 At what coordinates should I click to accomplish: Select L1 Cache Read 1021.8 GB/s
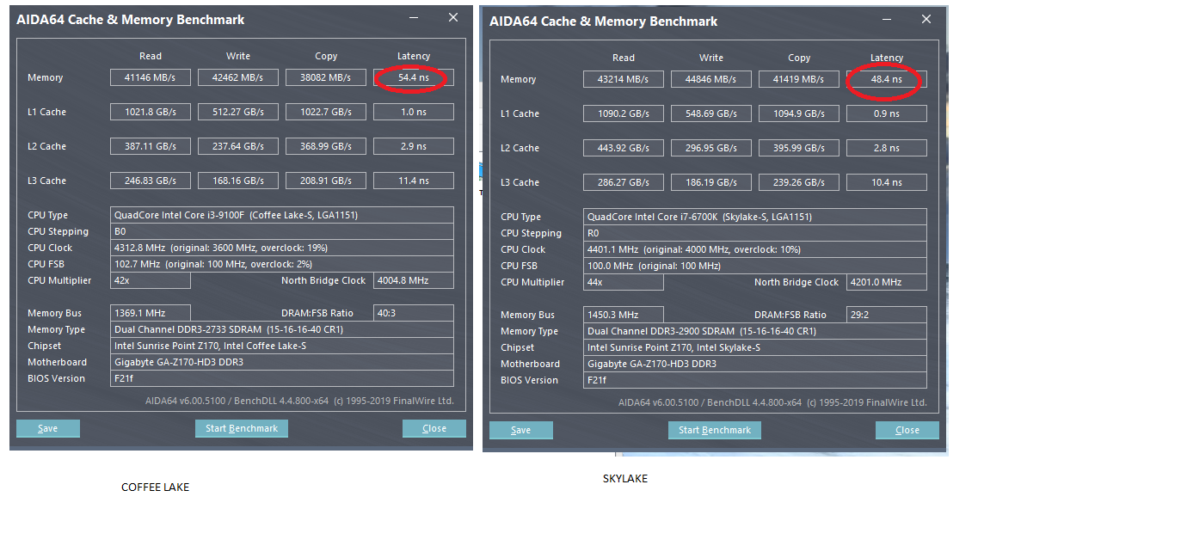(x=151, y=112)
